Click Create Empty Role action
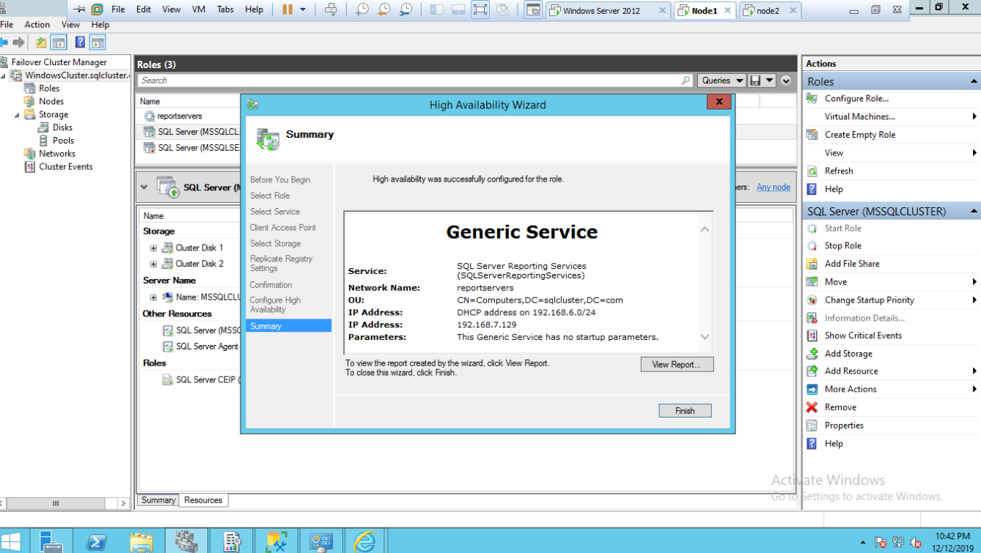The width and height of the screenshot is (981, 553). click(860, 135)
